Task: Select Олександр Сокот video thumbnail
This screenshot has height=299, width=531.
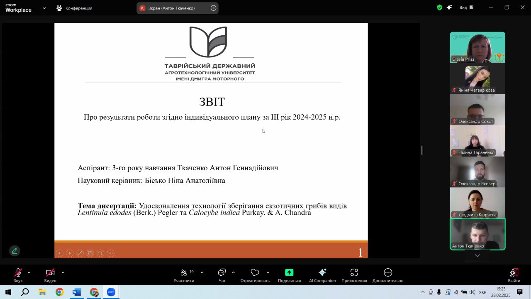Action: 477,110
